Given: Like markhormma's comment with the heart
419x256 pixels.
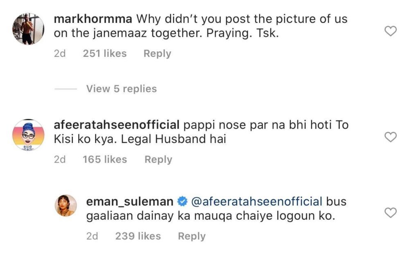Looking at the screenshot, I should click(391, 31).
